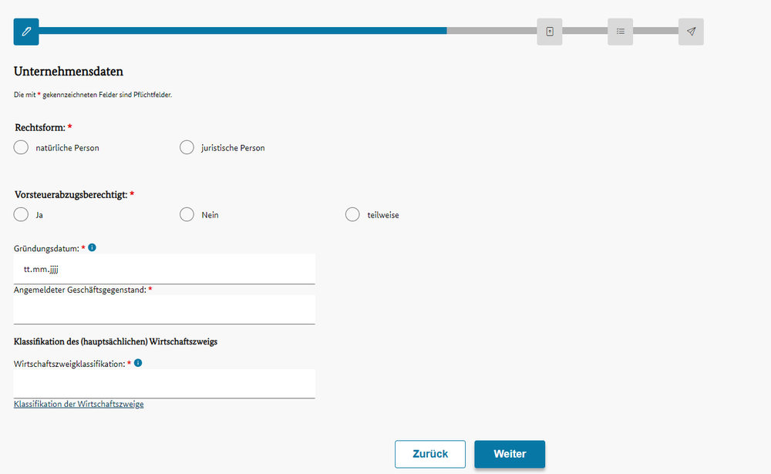
Task: Click the Zurück button
Action: pos(430,454)
